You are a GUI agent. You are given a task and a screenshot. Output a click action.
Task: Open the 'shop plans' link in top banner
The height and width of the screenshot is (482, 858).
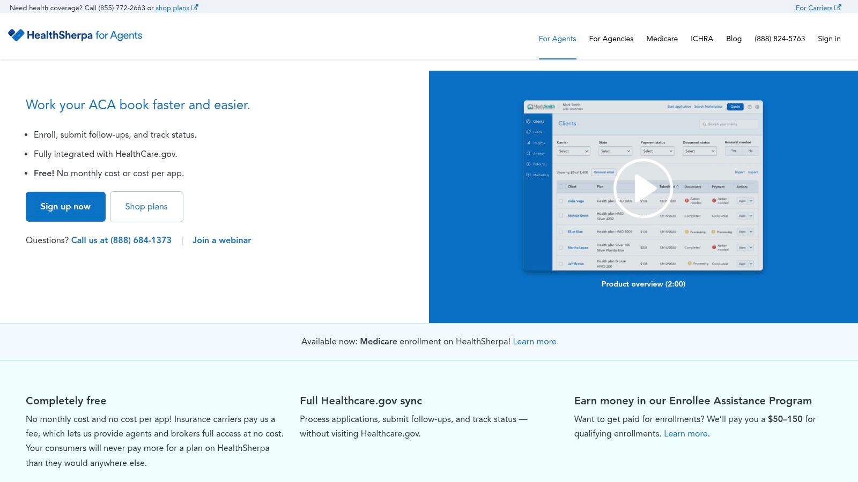click(172, 8)
